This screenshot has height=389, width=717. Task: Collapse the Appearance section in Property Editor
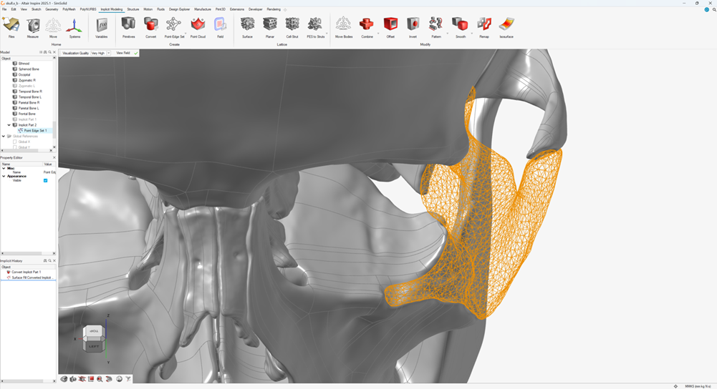point(4,176)
